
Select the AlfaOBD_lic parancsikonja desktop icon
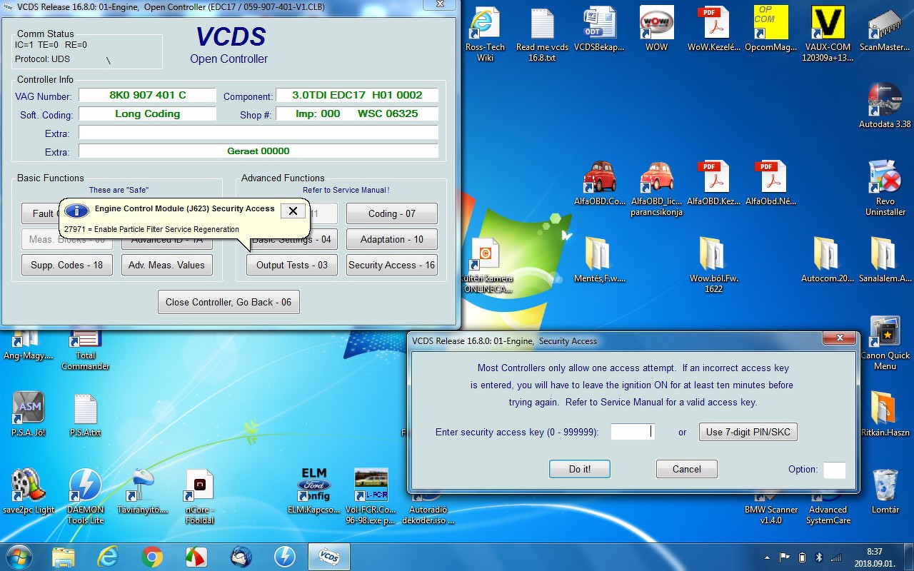[656, 188]
